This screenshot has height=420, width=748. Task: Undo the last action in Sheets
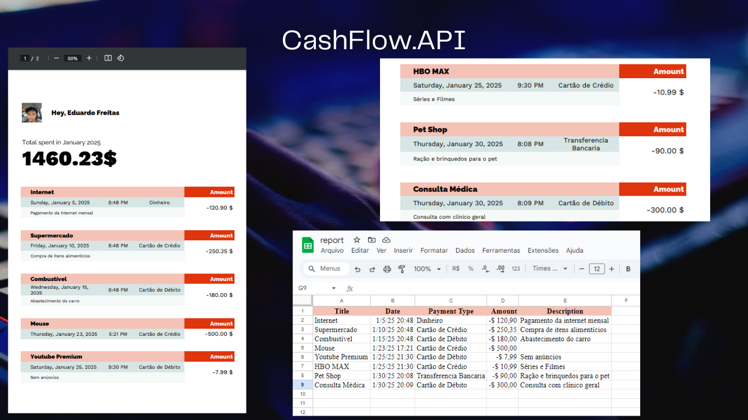[358, 269]
